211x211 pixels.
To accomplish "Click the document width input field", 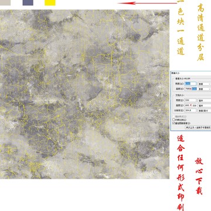I will pos(190,100).
